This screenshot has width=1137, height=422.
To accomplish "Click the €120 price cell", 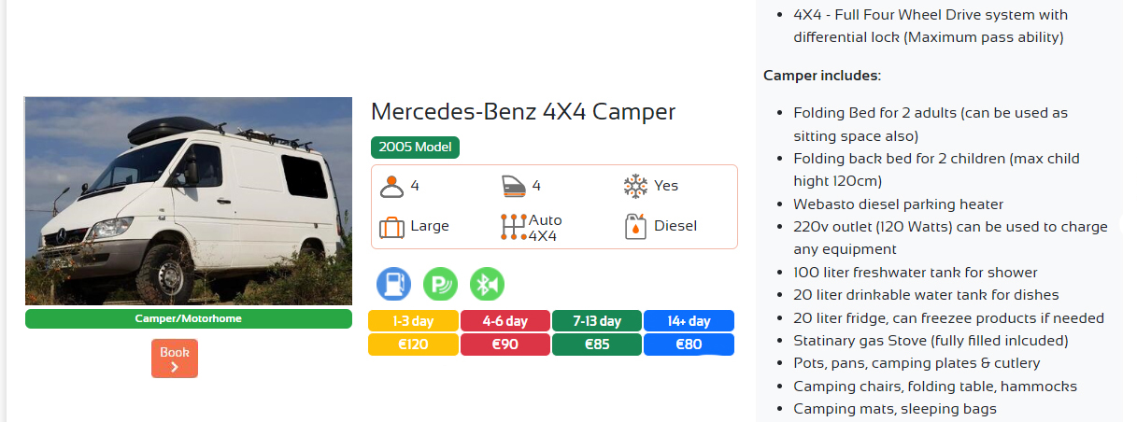I will coord(413,345).
